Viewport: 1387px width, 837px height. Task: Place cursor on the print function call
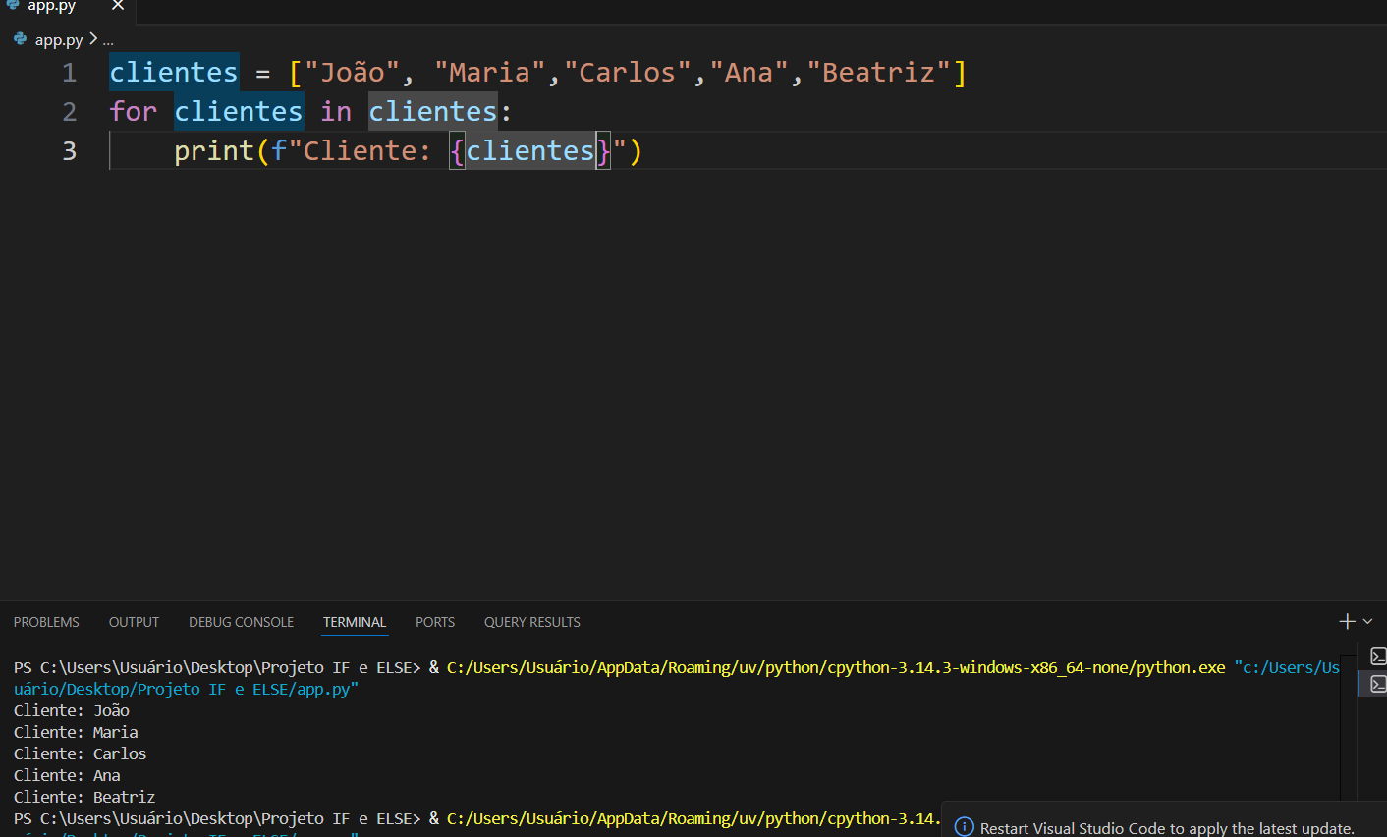(x=214, y=151)
